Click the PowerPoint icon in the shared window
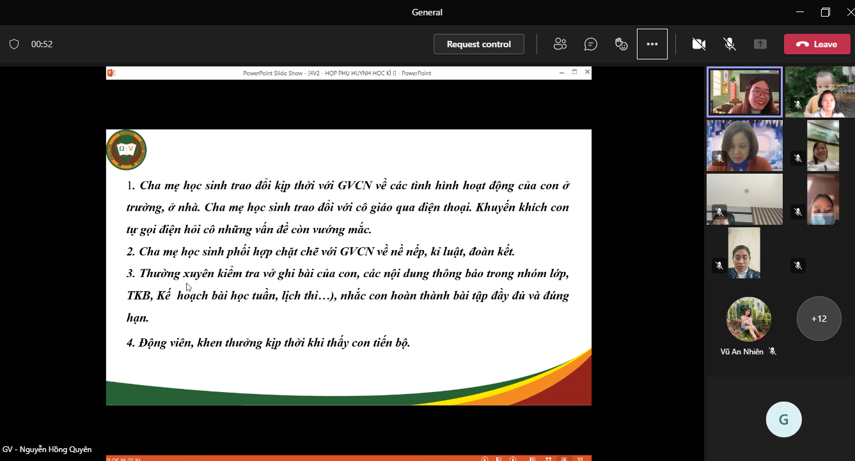This screenshot has height=461, width=855. (111, 73)
